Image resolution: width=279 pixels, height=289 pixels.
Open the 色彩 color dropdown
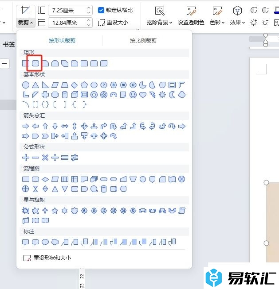point(223,23)
